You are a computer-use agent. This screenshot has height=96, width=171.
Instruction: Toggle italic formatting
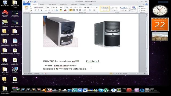click(38, 10)
